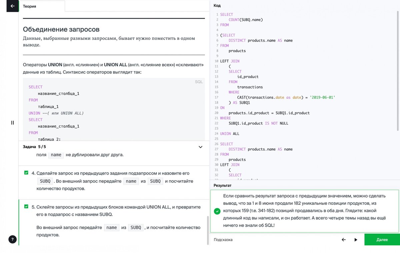
Task: Click the pause-style panel handle icon
Action: [x=13, y=123]
